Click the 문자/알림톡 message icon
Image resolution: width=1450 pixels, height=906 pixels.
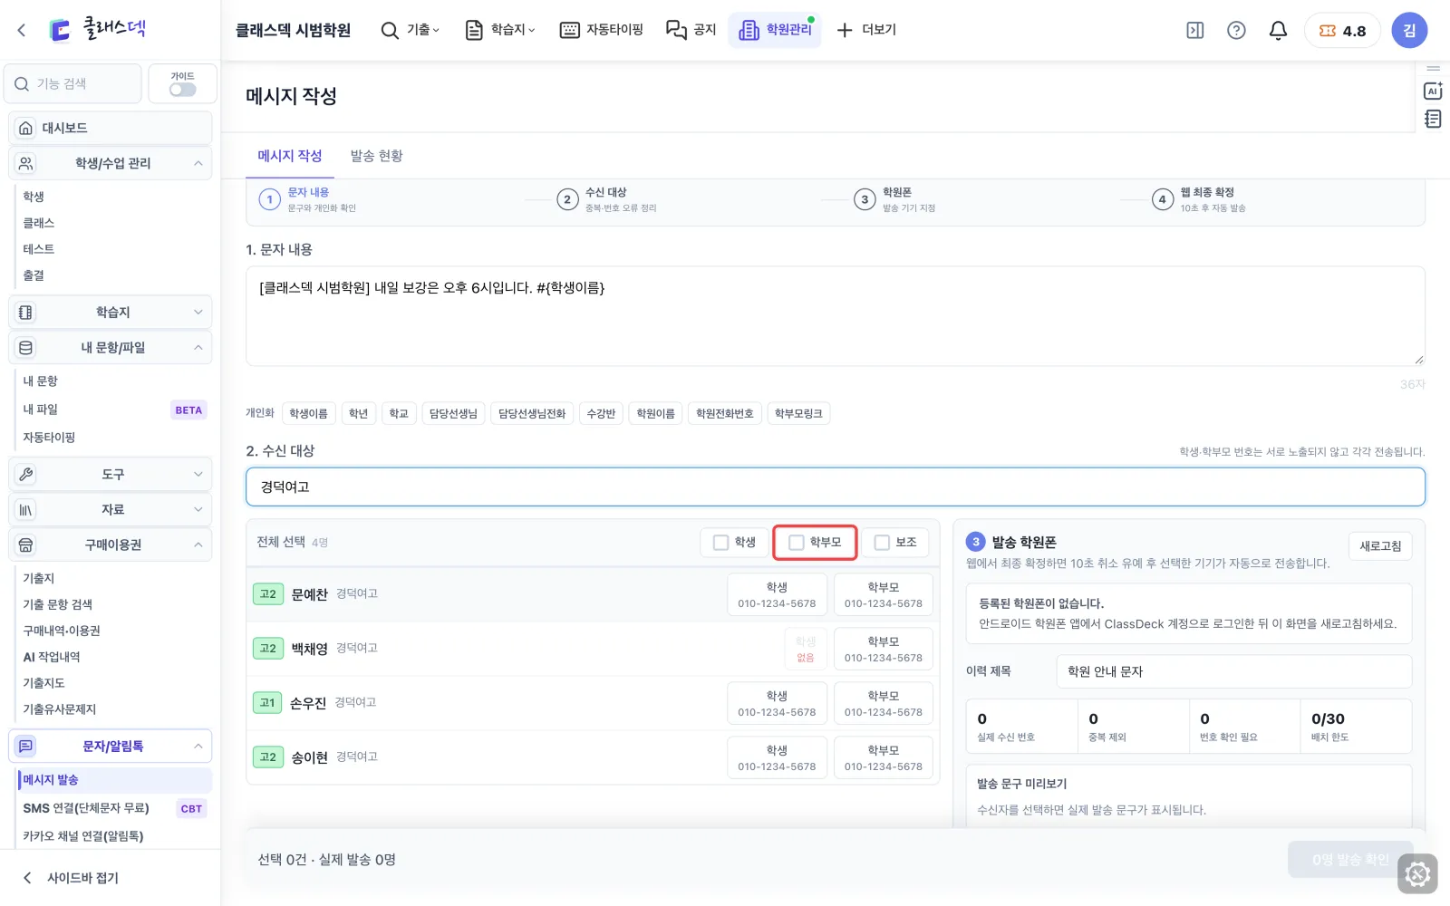point(25,746)
